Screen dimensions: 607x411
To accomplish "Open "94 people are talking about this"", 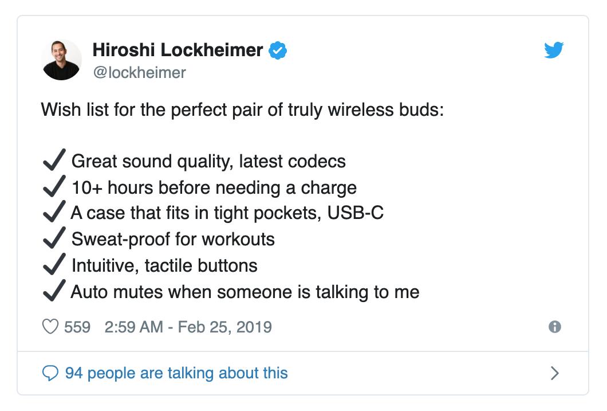I will (176, 374).
